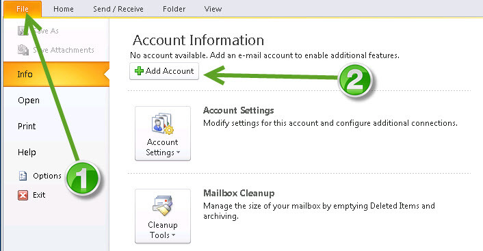Open the Help section
This screenshot has height=251, width=483.
click(27, 152)
